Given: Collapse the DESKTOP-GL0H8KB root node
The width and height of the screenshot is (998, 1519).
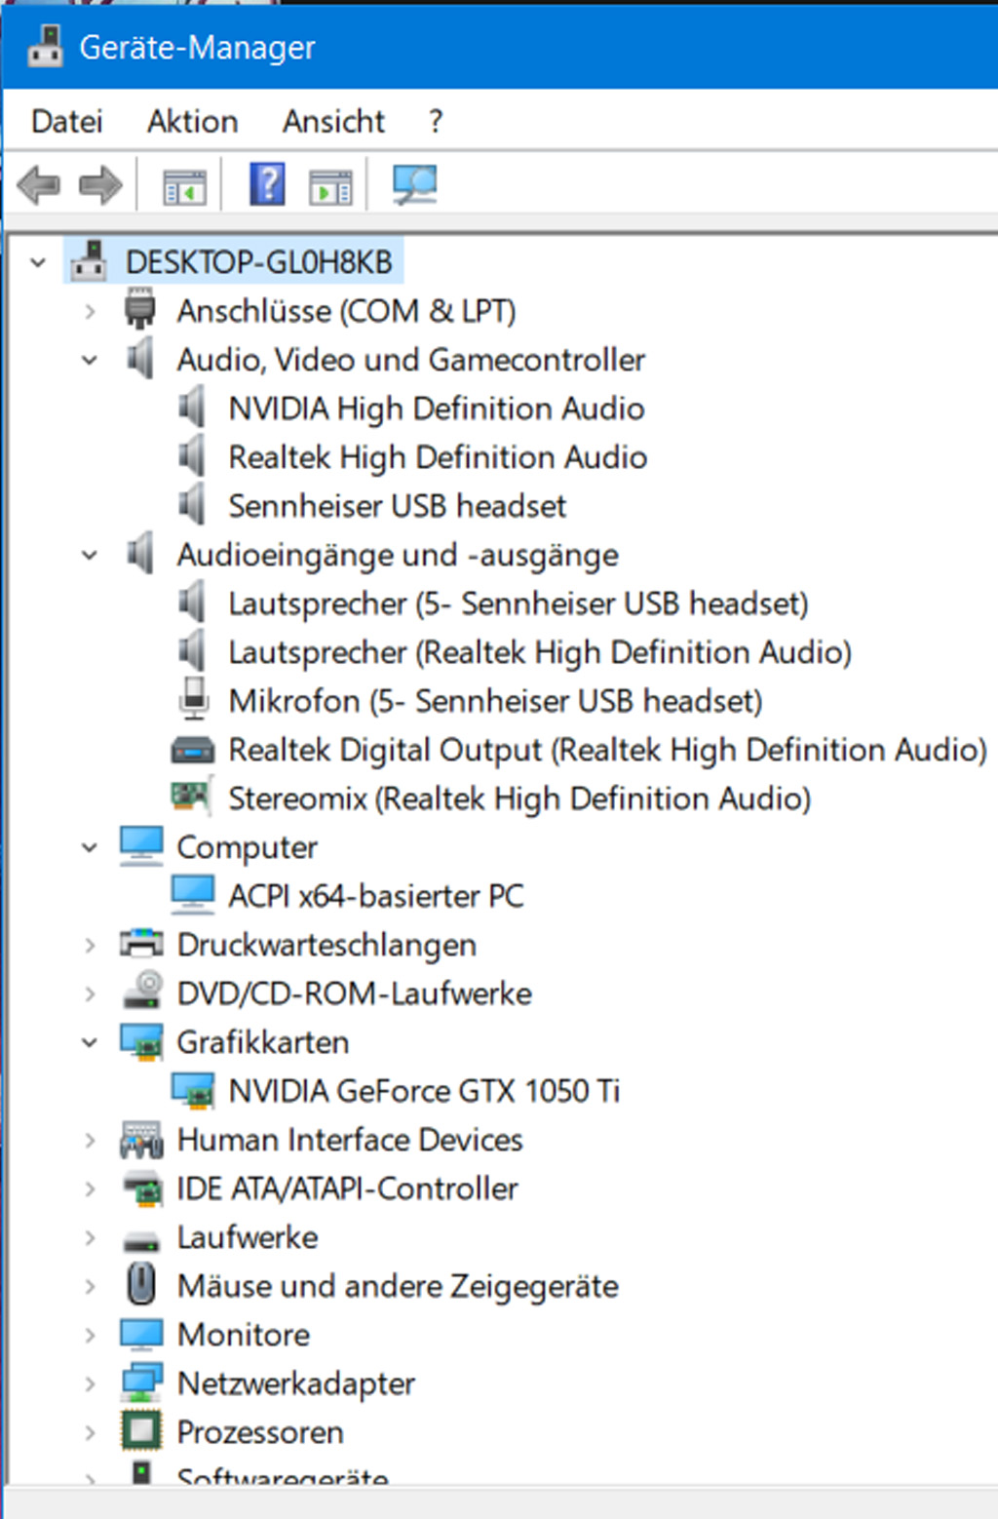Looking at the screenshot, I should click(x=38, y=261).
